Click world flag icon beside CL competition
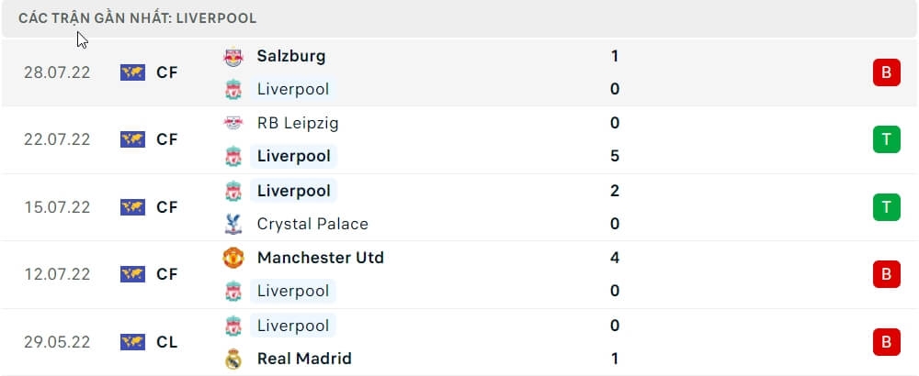 pyautogui.click(x=133, y=342)
